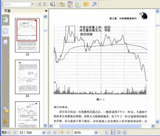Click thumbnail panel scrollbar handle
The image size is (160, 136).
coord(45,30)
